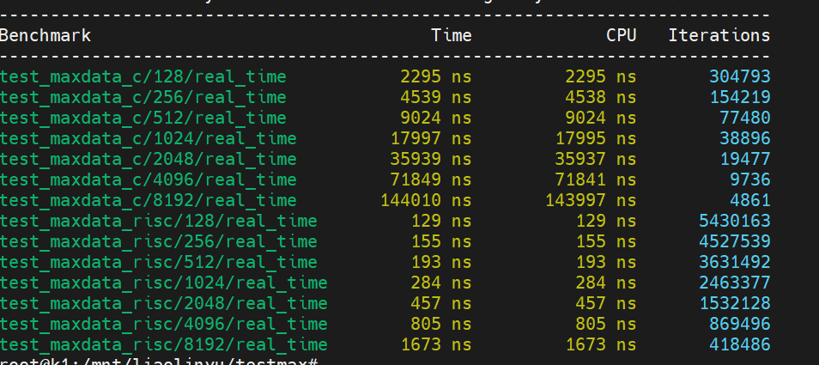Viewport: 819px width, 365px height.
Task: Click test_maxdata_c/1024/real_time benchmark name
Action: click(x=149, y=139)
